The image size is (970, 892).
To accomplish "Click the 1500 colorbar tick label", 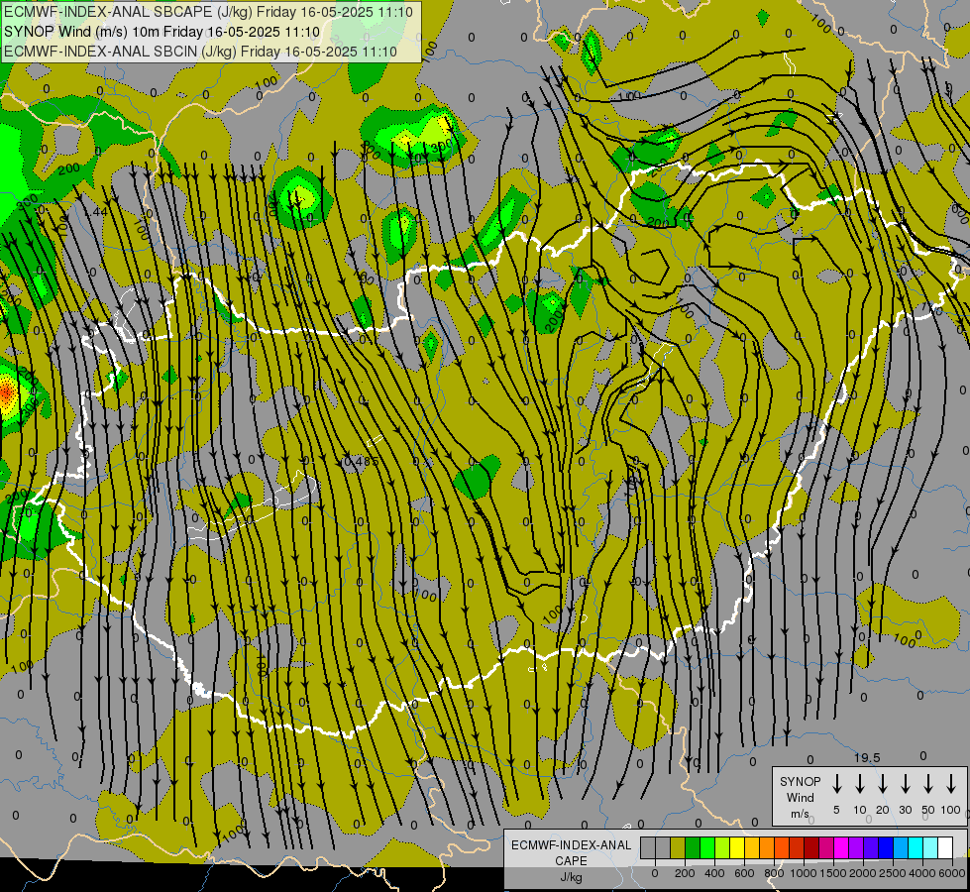I will tap(833, 873).
